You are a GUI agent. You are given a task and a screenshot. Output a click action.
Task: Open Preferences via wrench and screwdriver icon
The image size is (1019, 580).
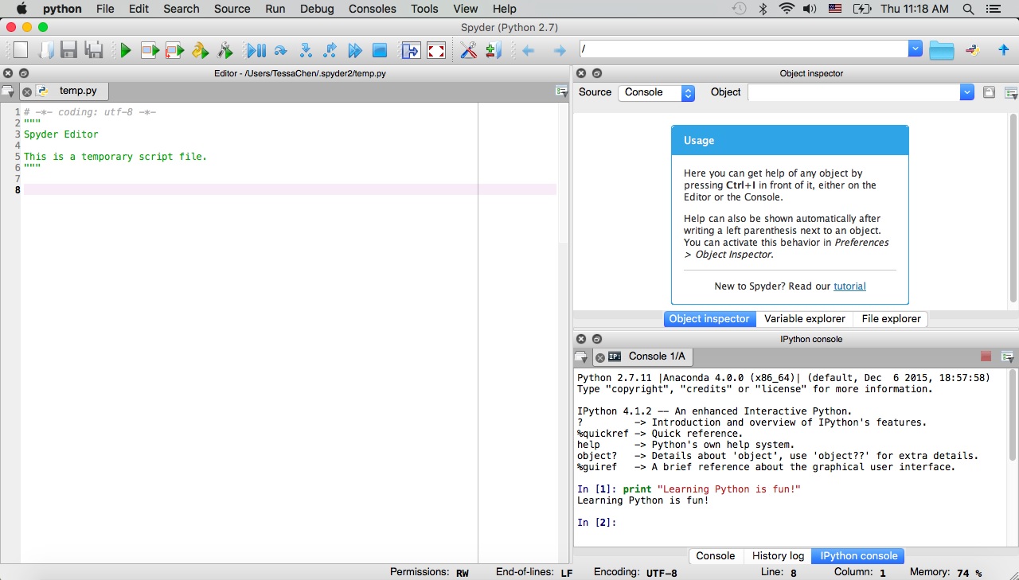pos(468,51)
